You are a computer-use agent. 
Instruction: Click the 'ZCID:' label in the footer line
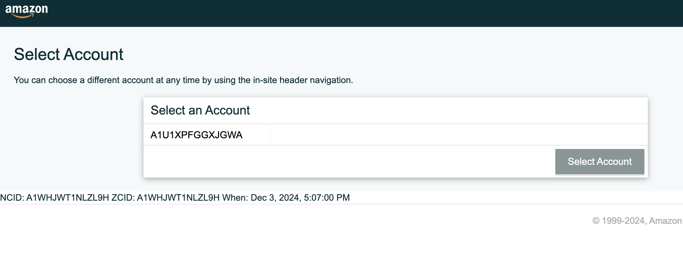click(123, 198)
